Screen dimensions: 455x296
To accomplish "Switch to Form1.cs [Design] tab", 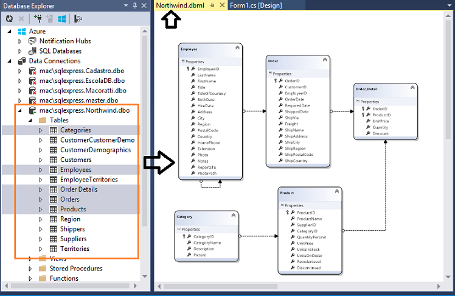I will tap(255, 5).
